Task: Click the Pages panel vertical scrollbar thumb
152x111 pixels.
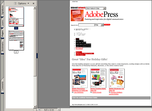Action: pos(35,43)
